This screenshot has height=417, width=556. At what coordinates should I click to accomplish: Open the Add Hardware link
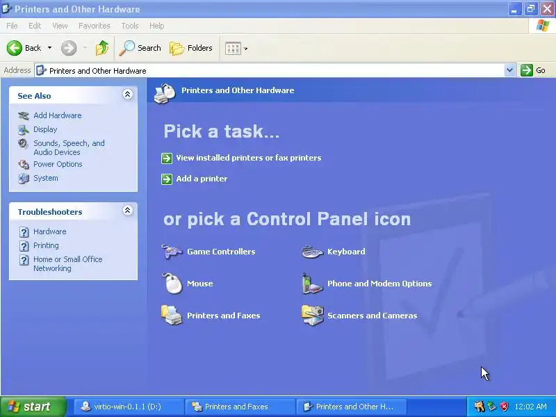point(58,115)
